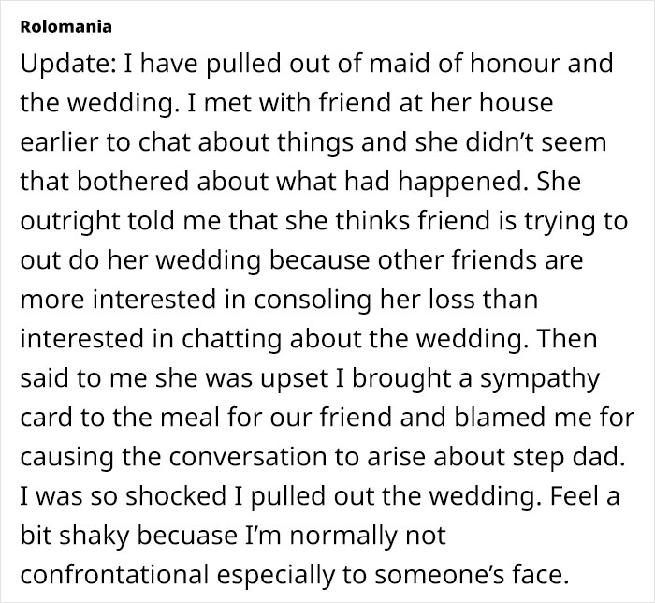Screen dimensions: 655x603
Task: Click the words "the wedding." on line two
Action: [x=97, y=103]
